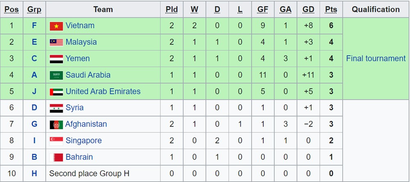Click the Singapore flag icon
This screenshot has width=410, height=182.
pyautogui.click(x=56, y=141)
